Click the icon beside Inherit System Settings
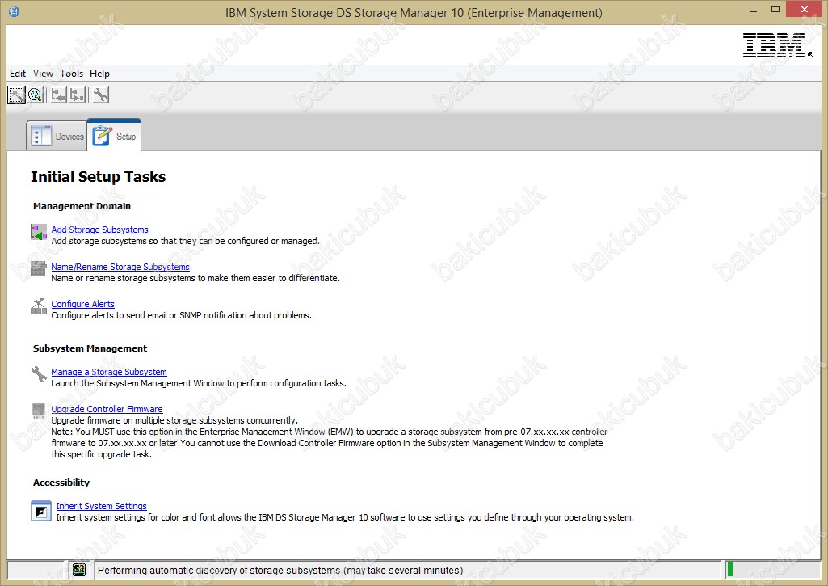This screenshot has height=586, width=828. 40,511
